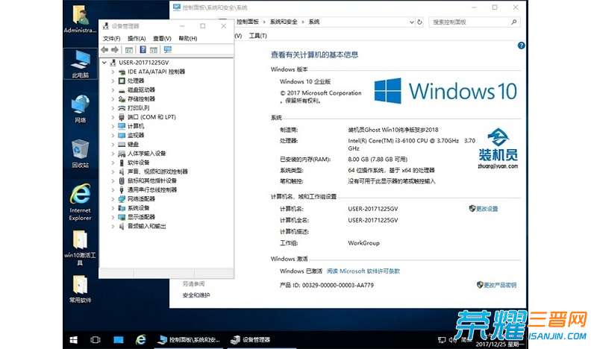Select the 键盘 keyboard category icon

[x=122, y=144]
